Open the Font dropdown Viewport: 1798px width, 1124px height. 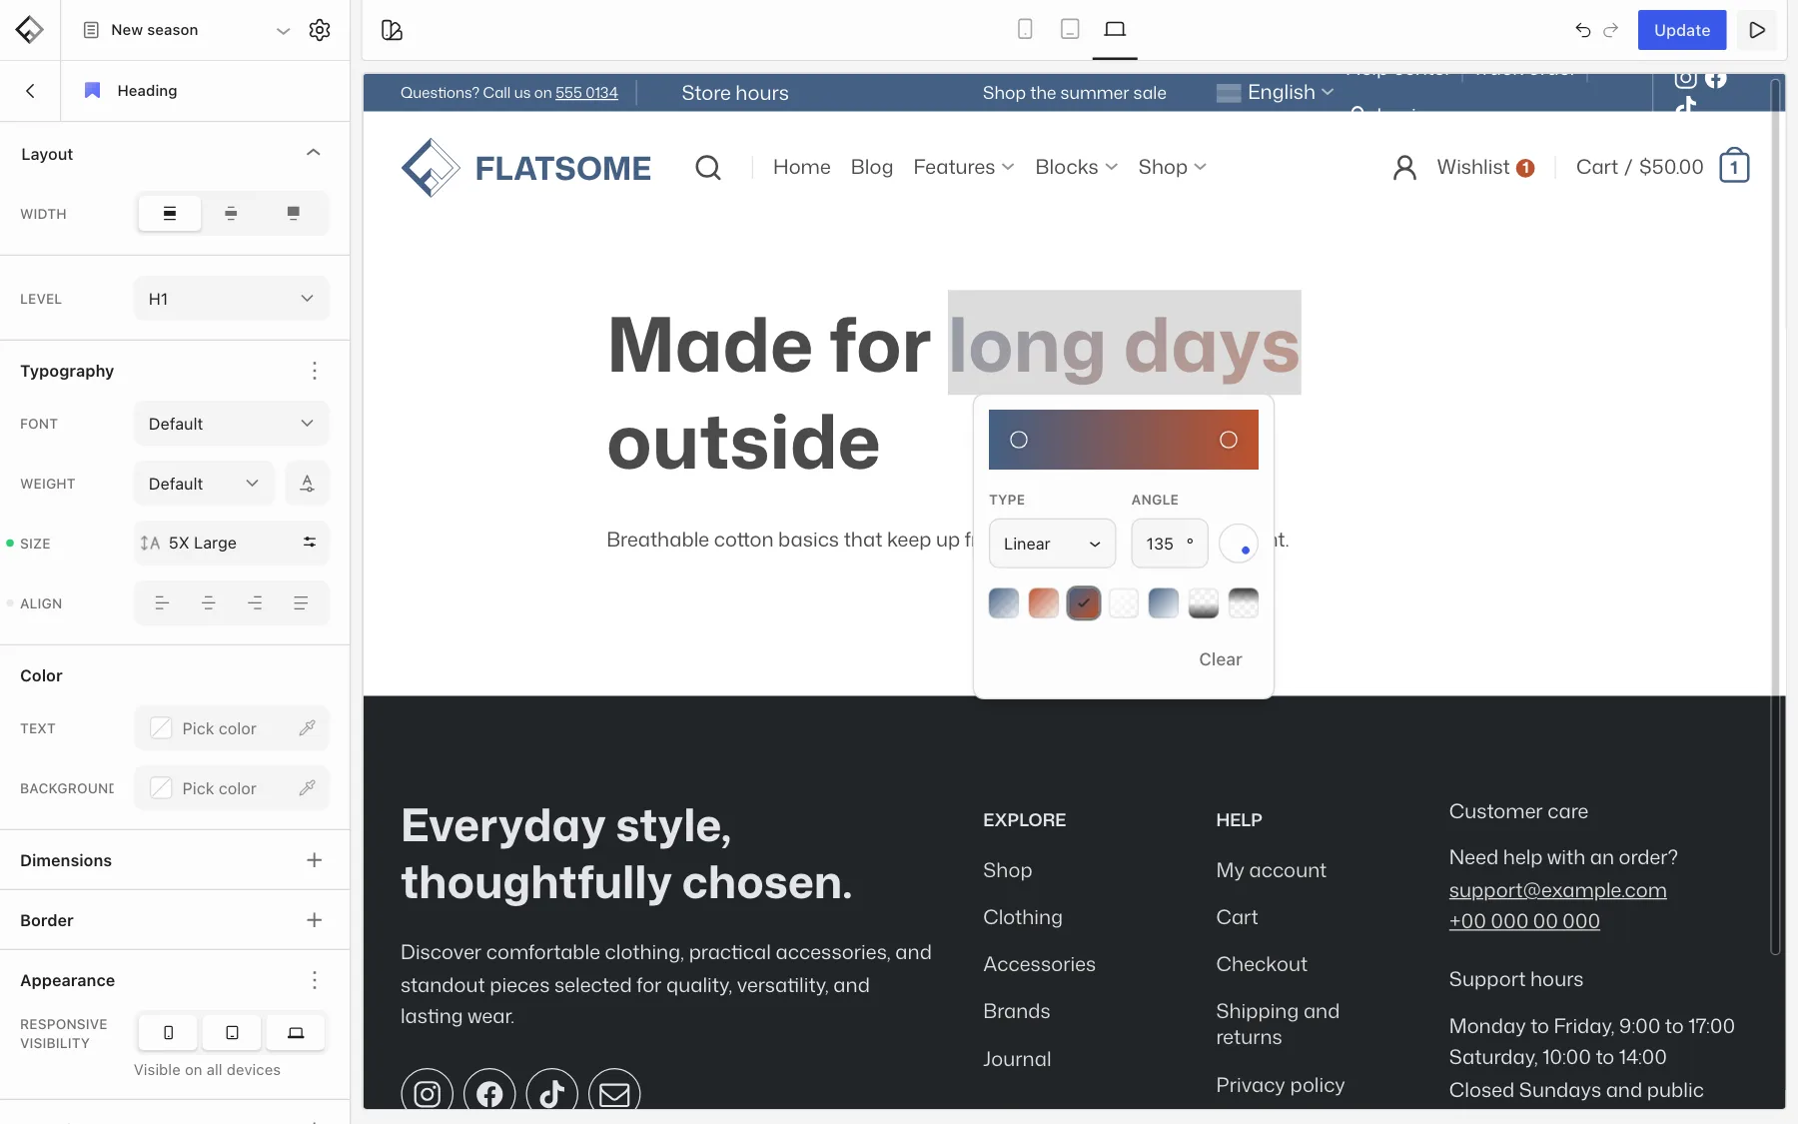(231, 424)
